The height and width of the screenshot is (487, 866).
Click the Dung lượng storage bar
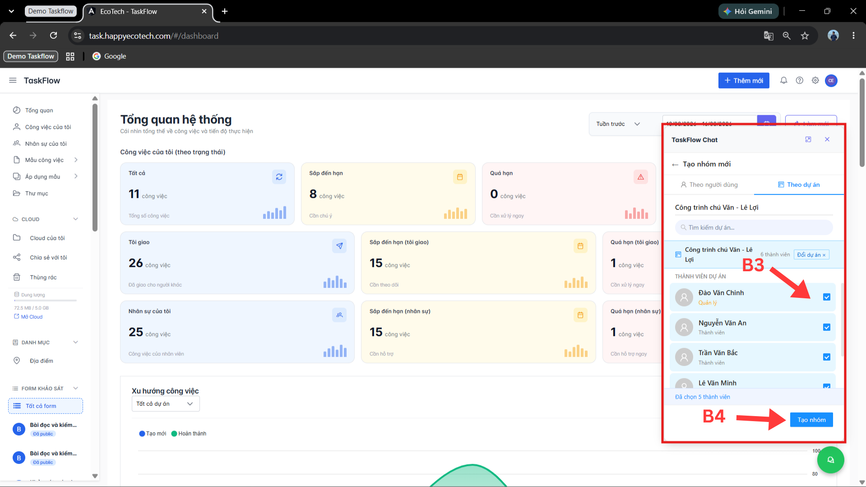(45, 300)
